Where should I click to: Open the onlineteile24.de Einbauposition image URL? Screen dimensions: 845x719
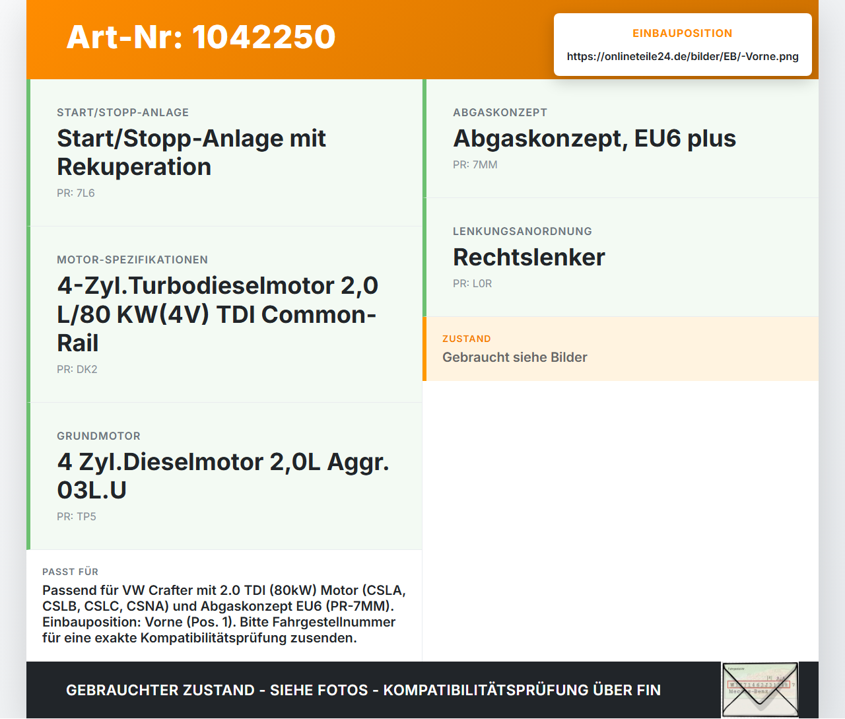pos(683,56)
